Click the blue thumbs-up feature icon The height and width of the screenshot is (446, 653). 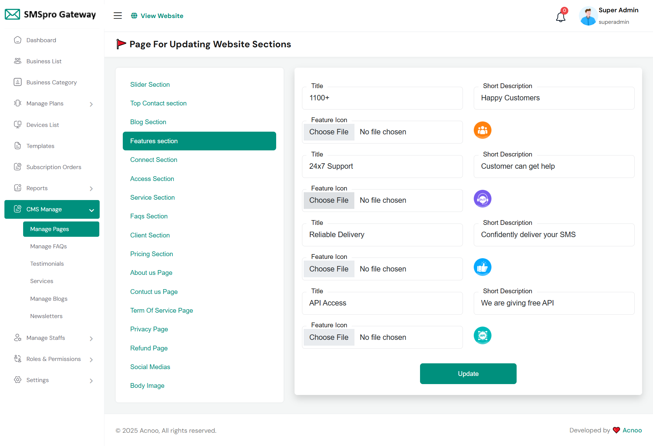click(482, 267)
